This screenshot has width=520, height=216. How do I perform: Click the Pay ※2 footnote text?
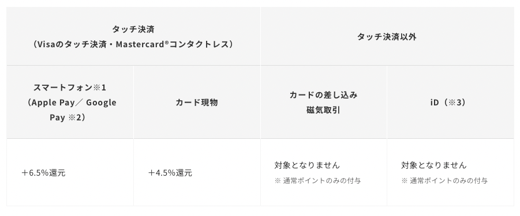pyautogui.click(x=68, y=118)
